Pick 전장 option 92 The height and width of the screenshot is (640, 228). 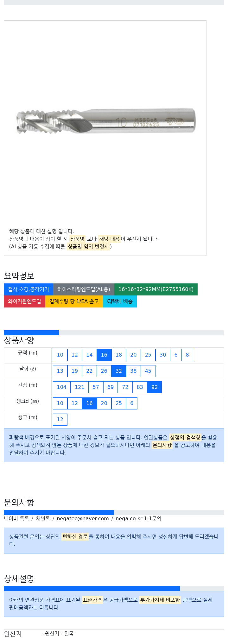(x=155, y=387)
